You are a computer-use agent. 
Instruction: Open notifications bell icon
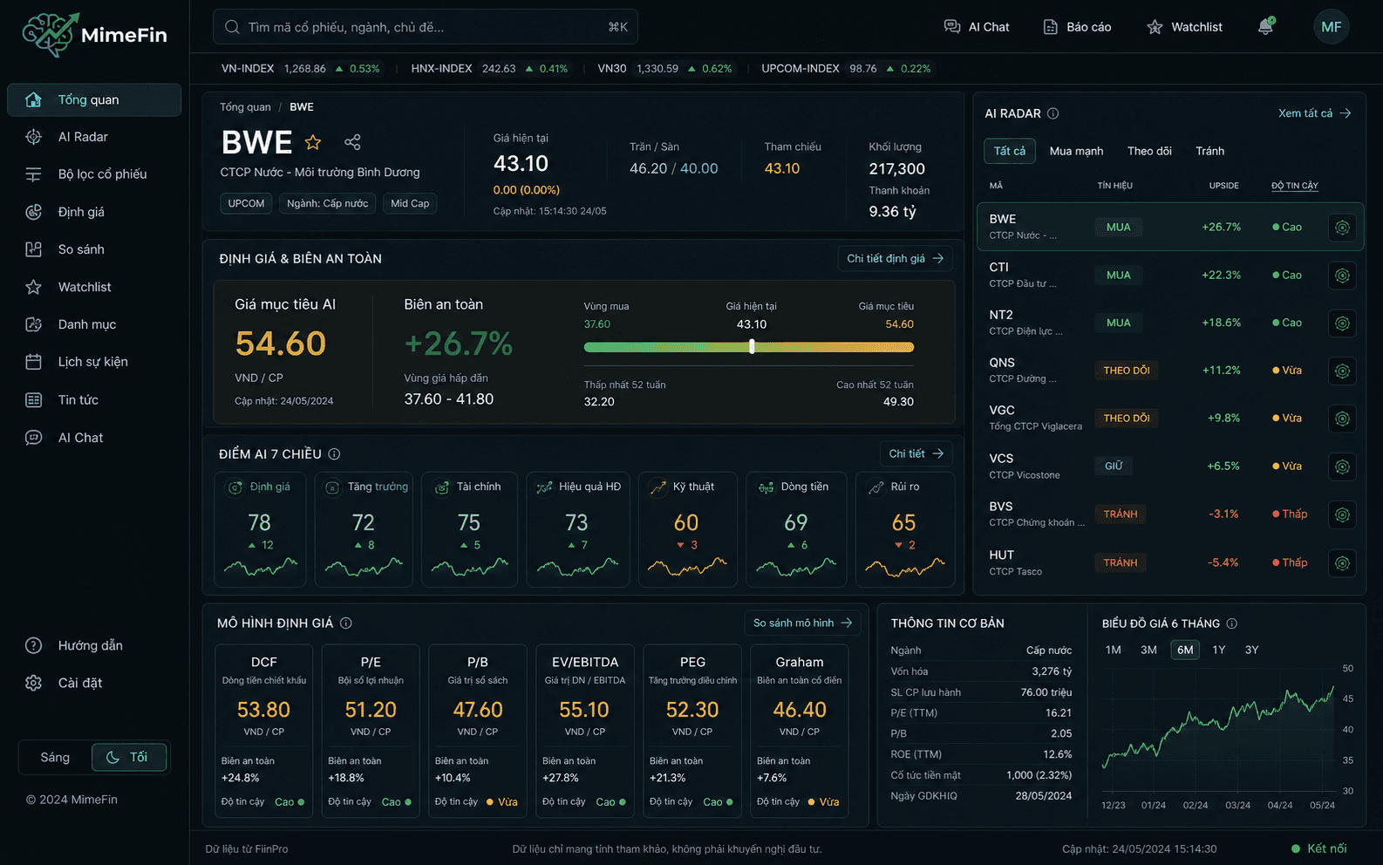1265,27
